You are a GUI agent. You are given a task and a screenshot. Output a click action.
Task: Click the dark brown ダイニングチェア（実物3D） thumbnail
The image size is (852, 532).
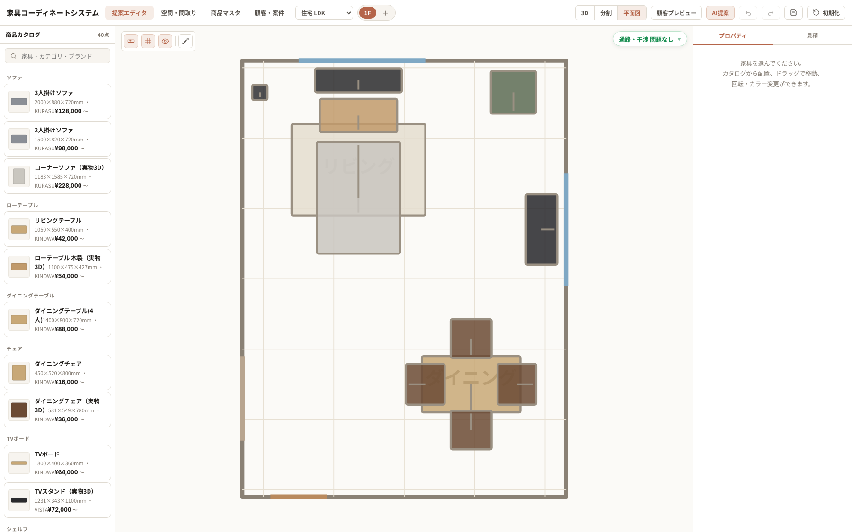19,410
